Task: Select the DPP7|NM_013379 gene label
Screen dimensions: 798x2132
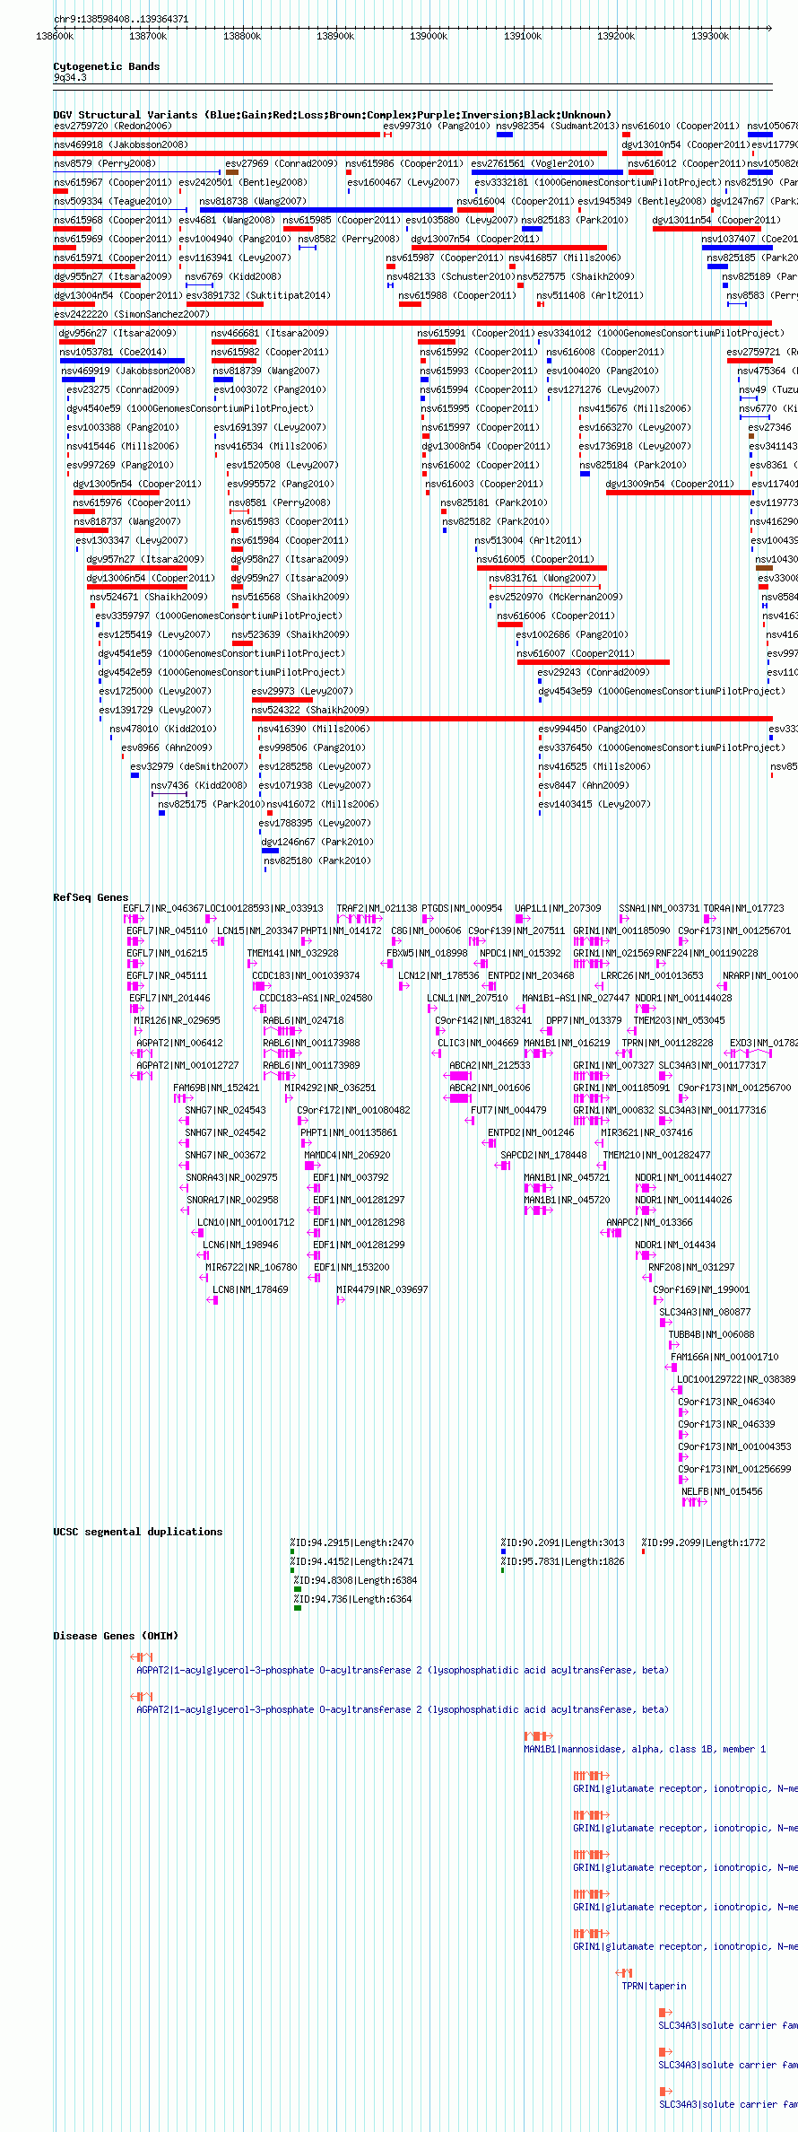Action: click(x=584, y=1020)
